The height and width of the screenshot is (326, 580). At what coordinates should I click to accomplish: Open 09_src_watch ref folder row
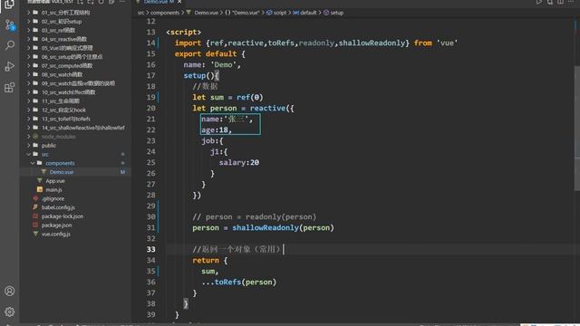tap(75, 83)
